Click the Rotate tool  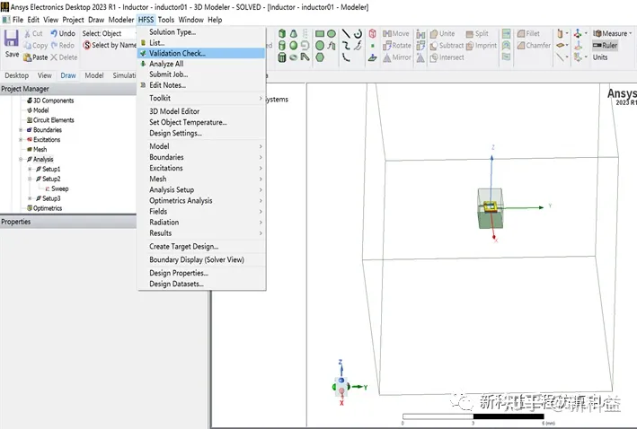397,46
